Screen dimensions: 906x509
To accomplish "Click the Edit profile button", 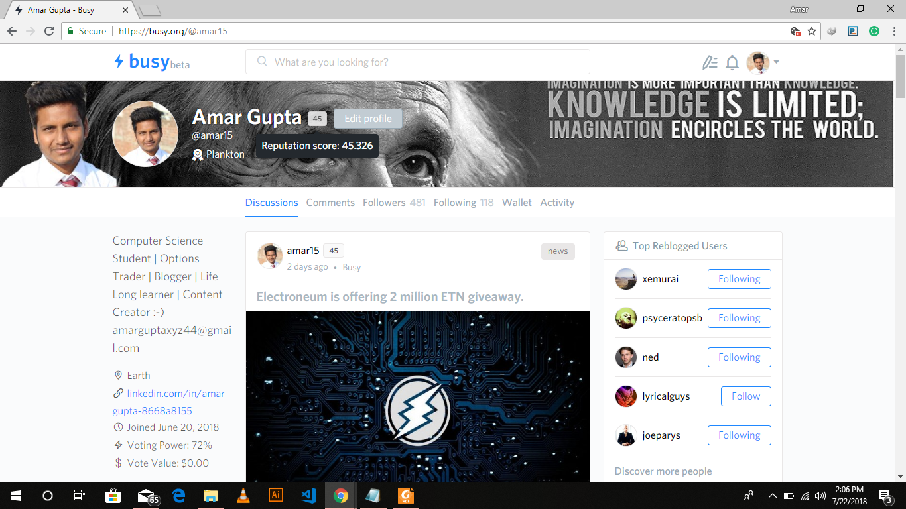I will pyautogui.click(x=368, y=119).
